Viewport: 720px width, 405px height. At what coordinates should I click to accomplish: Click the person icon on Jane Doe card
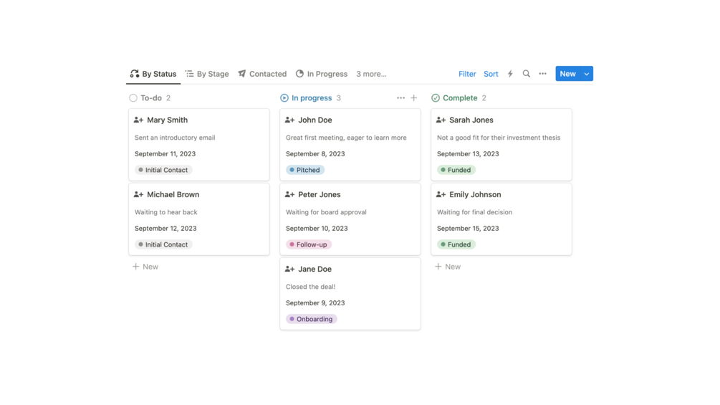point(289,269)
